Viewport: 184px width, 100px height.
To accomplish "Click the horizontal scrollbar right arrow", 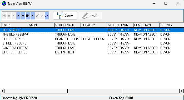I will pyautogui.click(x=181, y=91).
